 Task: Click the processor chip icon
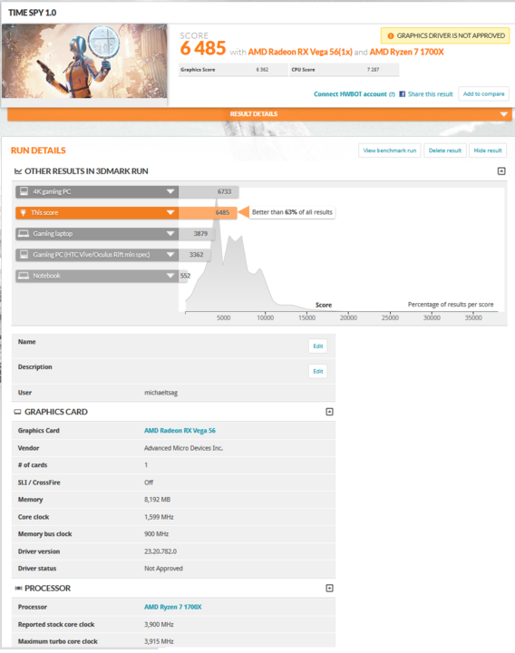click(18, 589)
